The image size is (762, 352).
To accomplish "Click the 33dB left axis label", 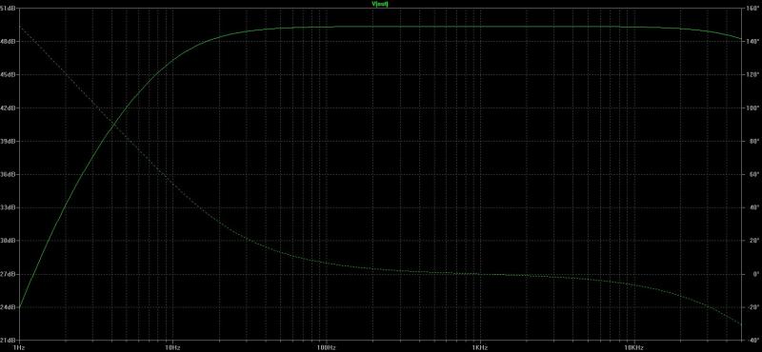I will [9, 207].
